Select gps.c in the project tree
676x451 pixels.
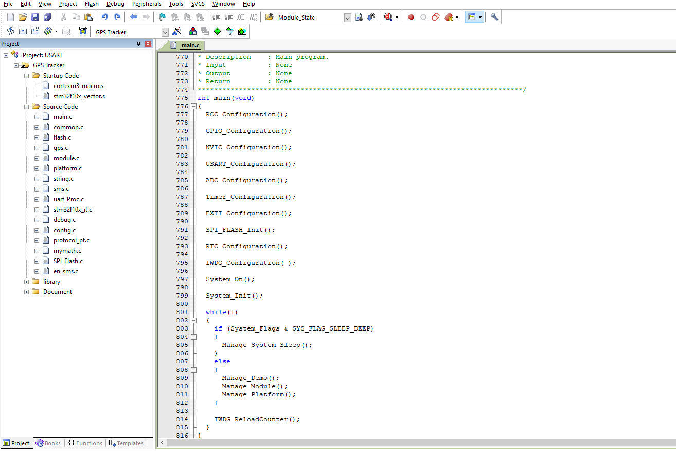(x=61, y=148)
